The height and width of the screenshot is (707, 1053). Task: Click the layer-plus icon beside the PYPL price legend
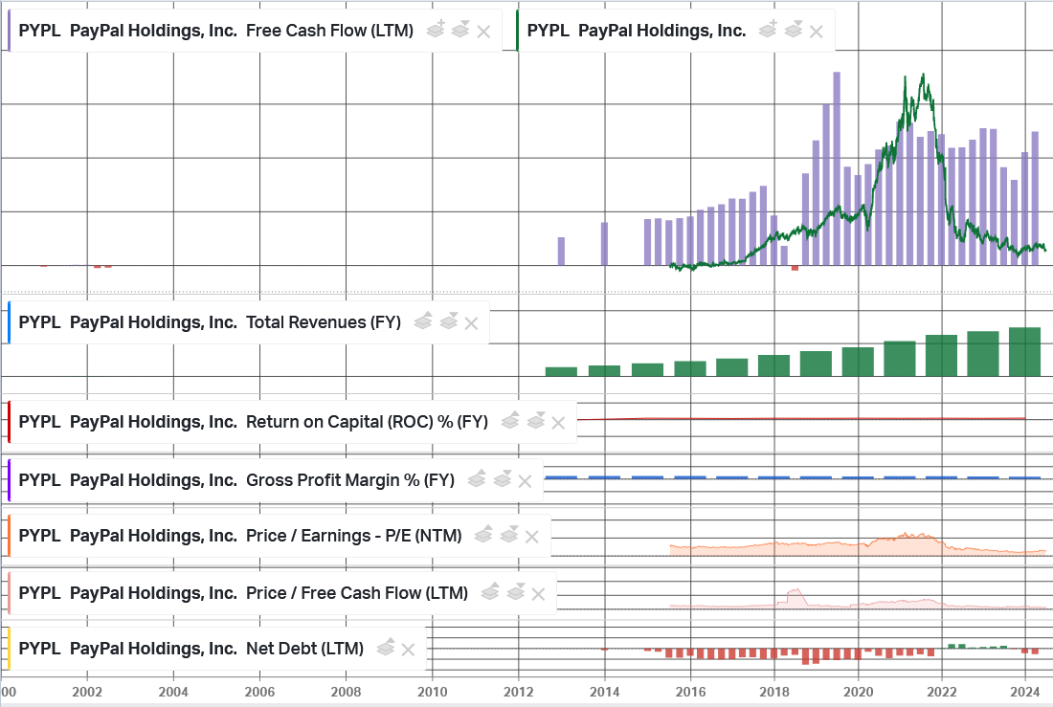(768, 30)
